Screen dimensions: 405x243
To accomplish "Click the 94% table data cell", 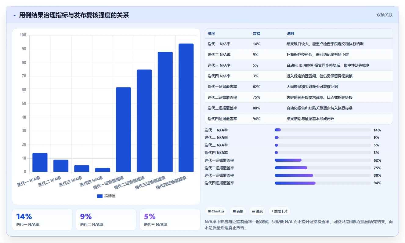I will click(256, 119).
